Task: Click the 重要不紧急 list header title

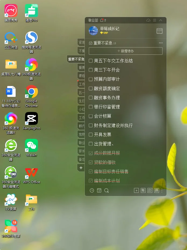Action: pos(103,43)
